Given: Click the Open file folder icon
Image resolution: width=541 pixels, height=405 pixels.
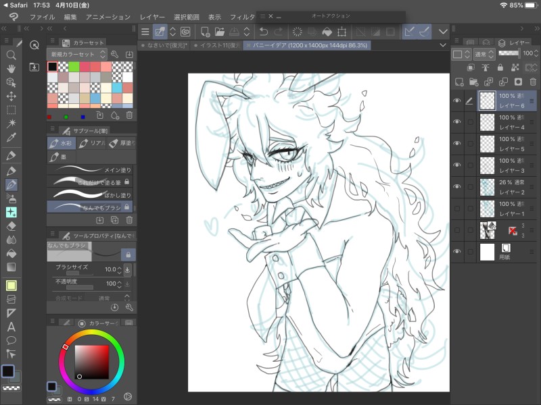Looking at the screenshot, I should coord(219,32).
